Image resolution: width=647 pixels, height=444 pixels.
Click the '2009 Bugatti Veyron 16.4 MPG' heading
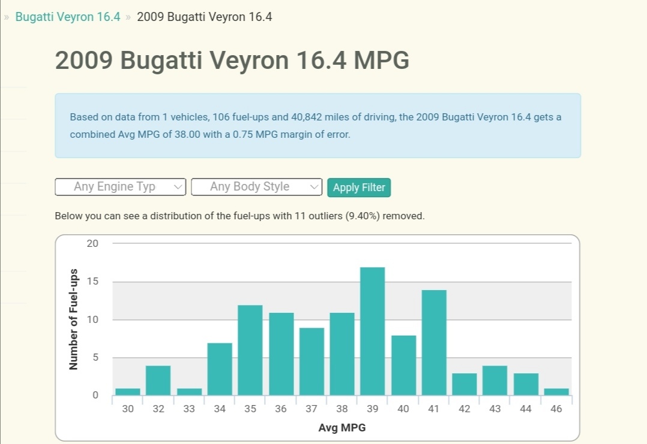click(232, 60)
